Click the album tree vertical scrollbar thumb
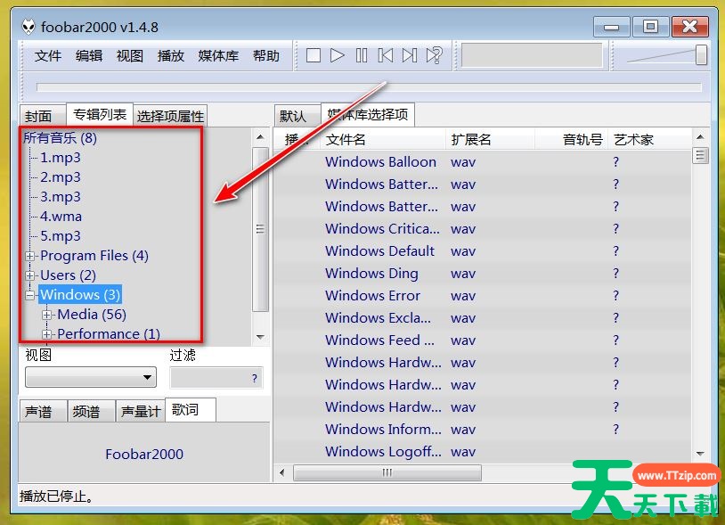The width and height of the screenshot is (725, 525). pyautogui.click(x=260, y=229)
